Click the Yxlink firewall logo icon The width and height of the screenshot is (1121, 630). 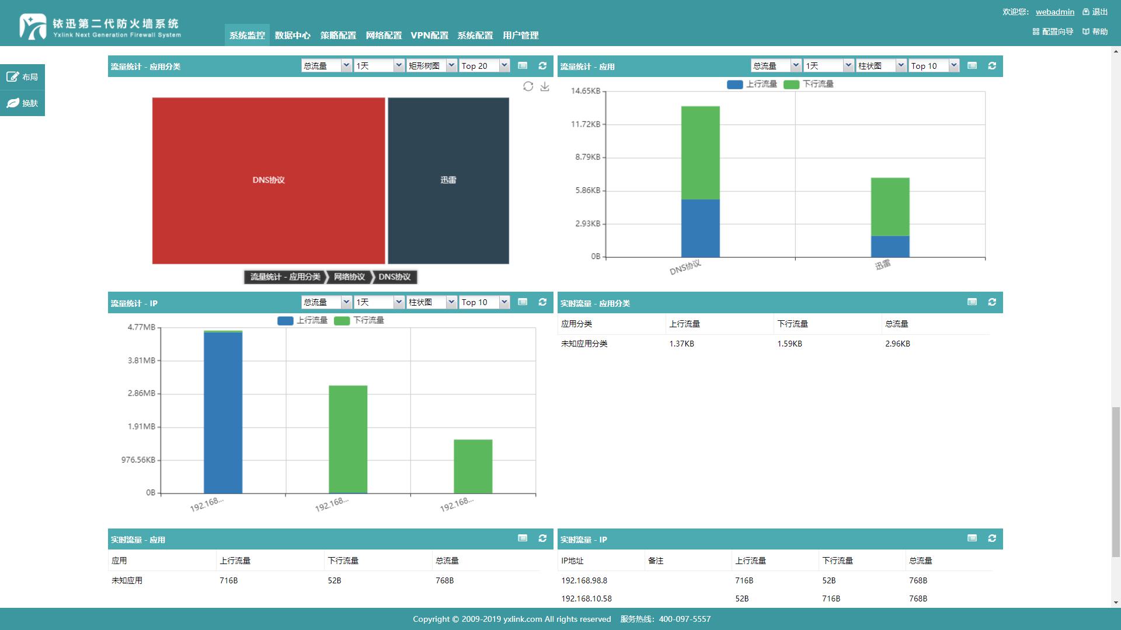click(33, 26)
